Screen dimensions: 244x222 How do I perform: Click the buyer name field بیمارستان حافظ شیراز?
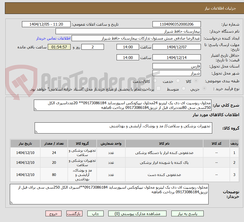point(128,31)
